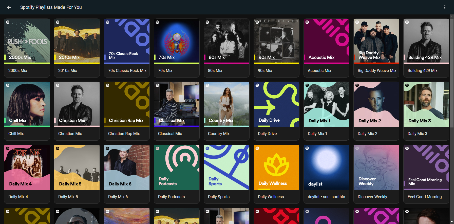
Task: Choose the Daily Mix 4 cover
Action: tap(27, 167)
